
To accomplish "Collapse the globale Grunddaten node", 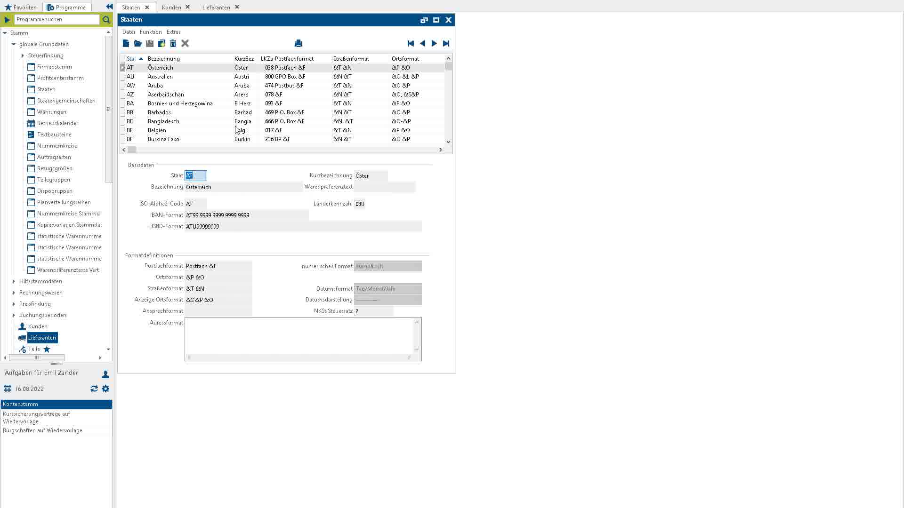I will coord(14,44).
